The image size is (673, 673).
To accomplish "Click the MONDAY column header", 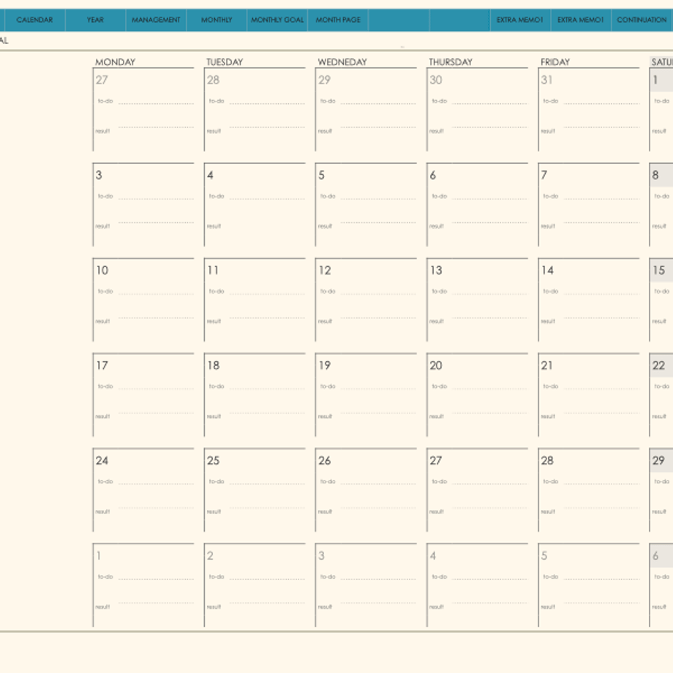I will (115, 61).
